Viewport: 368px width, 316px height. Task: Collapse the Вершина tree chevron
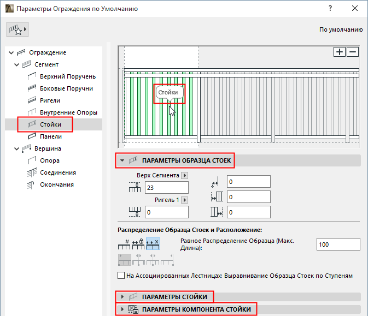coord(16,148)
